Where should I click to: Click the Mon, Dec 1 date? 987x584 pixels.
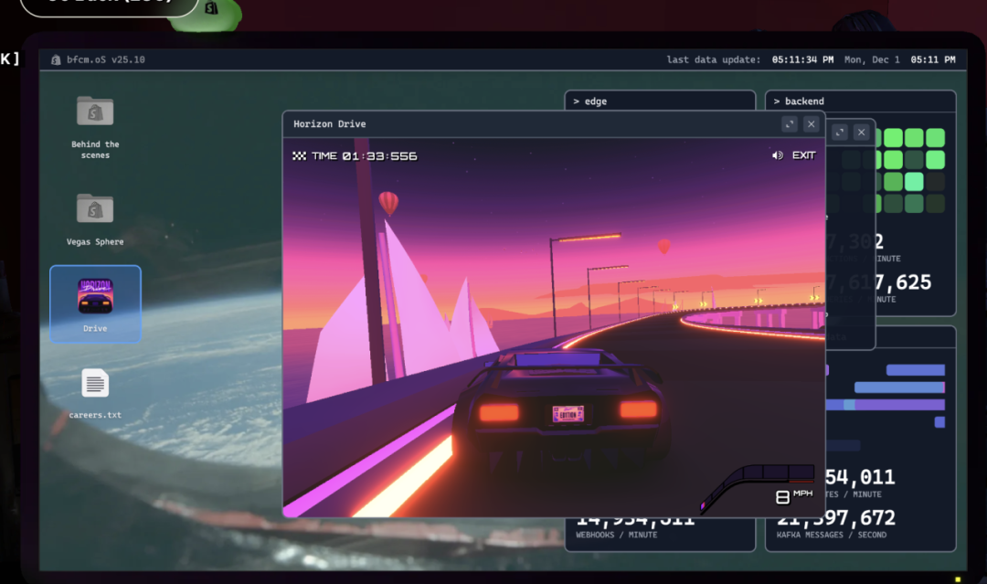pyautogui.click(x=872, y=59)
